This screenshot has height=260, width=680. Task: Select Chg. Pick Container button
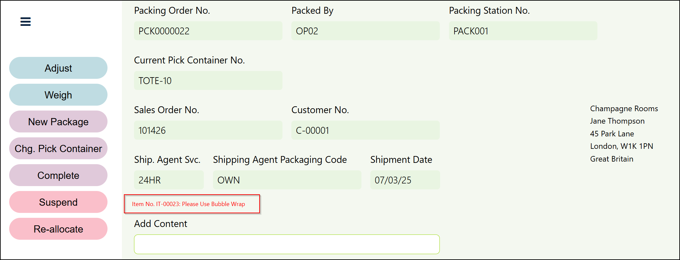(x=58, y=148)
